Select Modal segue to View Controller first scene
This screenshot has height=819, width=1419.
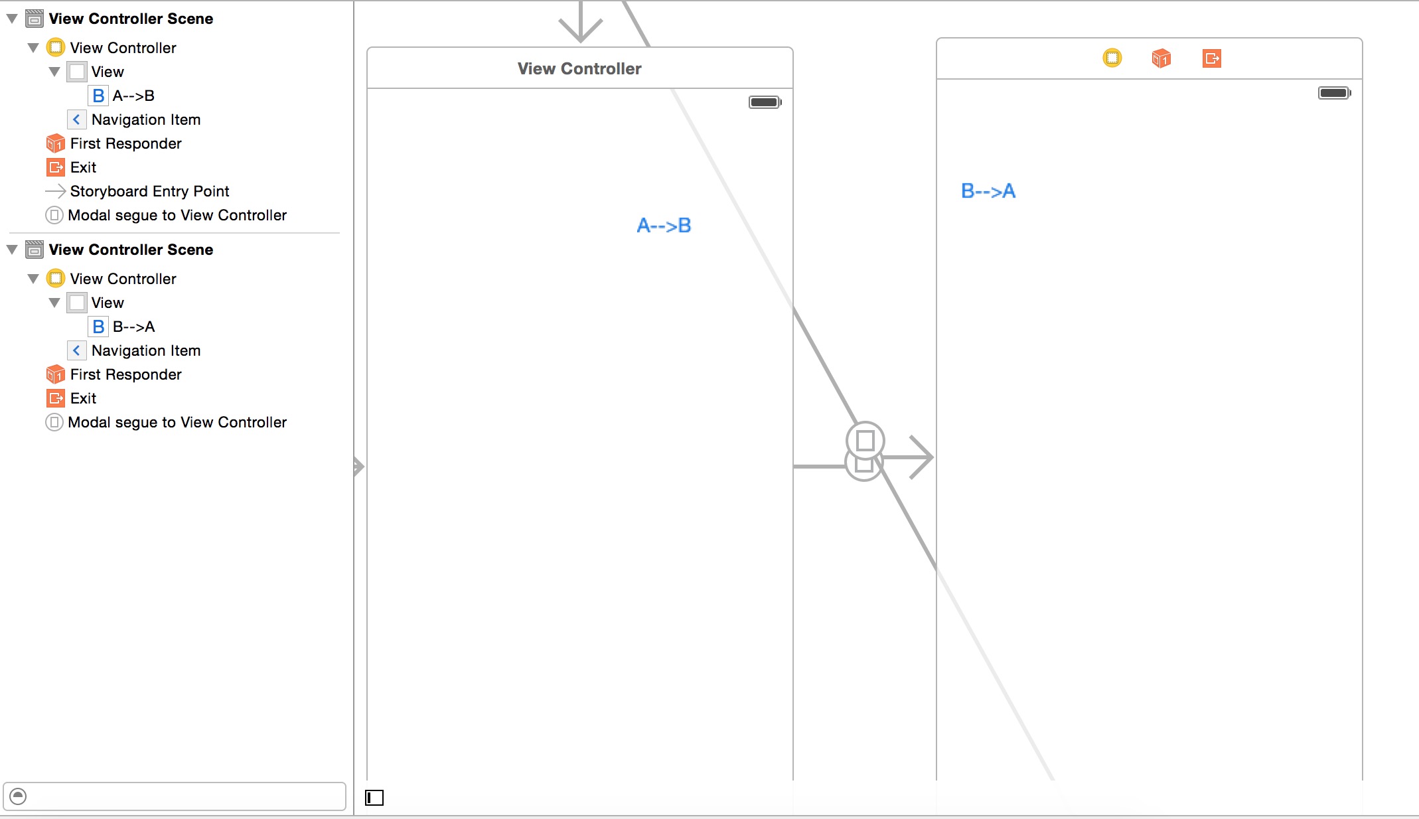(177, 214)
